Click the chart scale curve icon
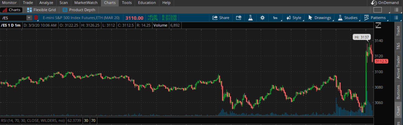 coord(378,25)
